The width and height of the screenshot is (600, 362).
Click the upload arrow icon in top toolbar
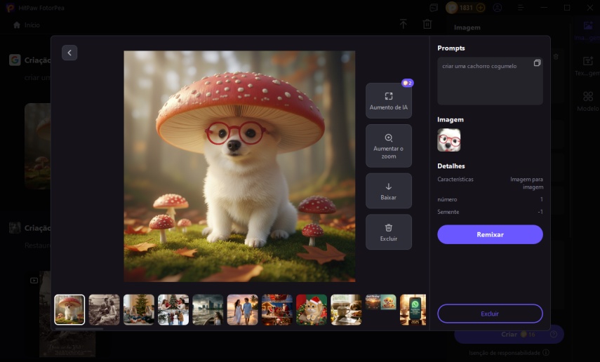(404, 25)
